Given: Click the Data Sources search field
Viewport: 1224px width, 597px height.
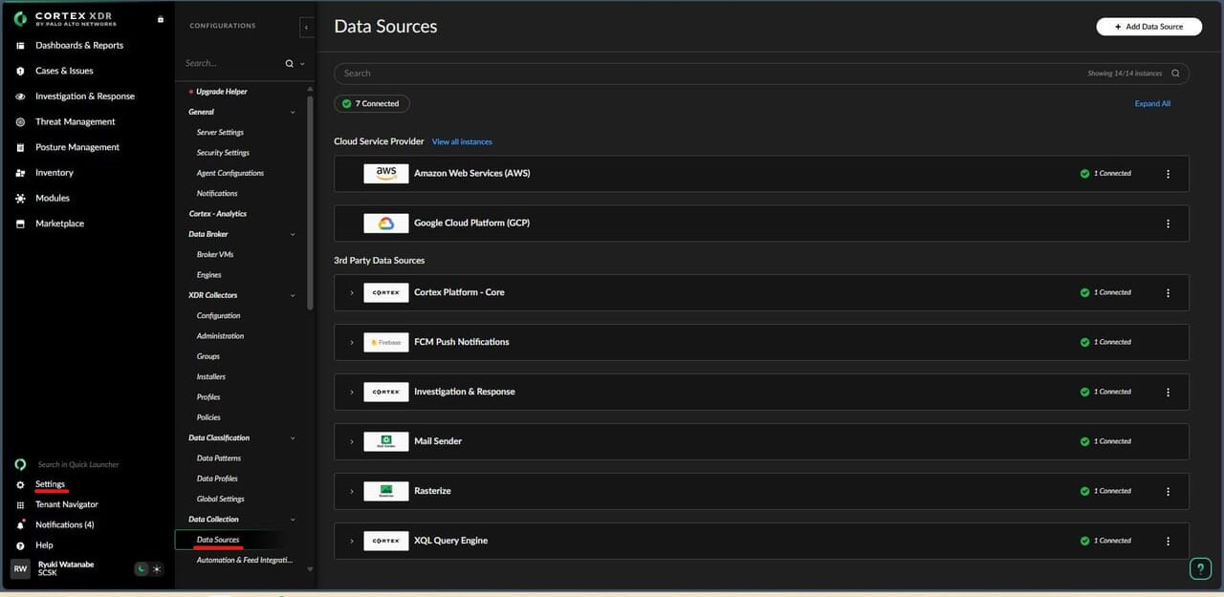Looking at the screenshot, I should (x=708, y=74).
